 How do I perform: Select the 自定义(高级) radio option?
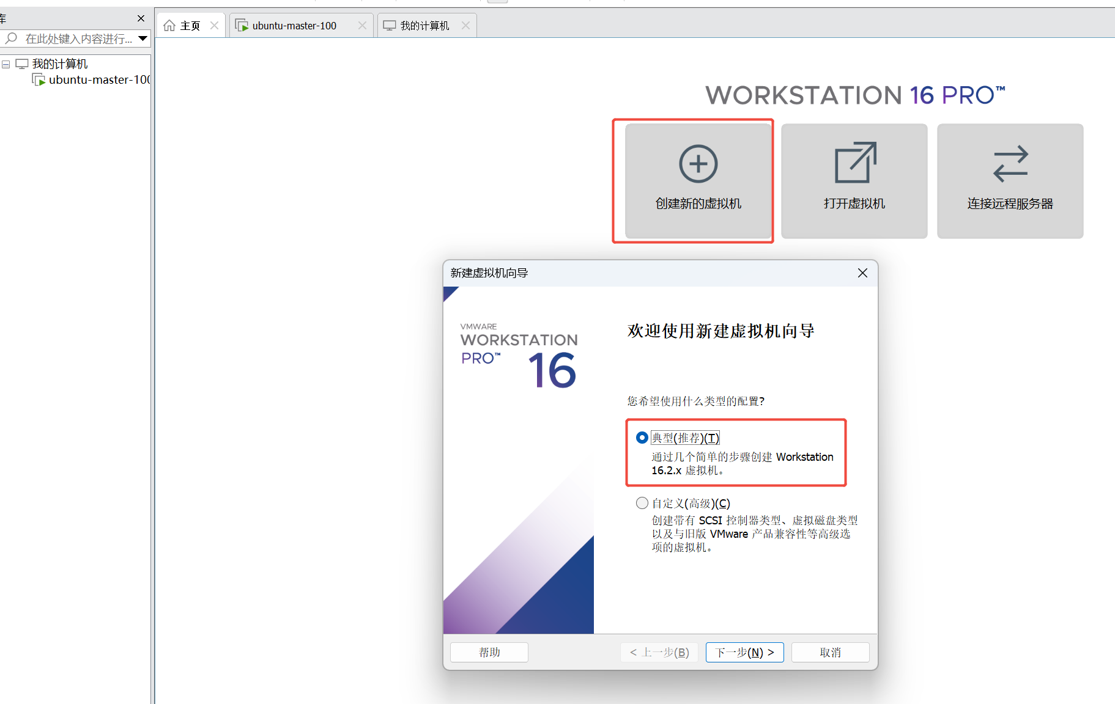642,503
